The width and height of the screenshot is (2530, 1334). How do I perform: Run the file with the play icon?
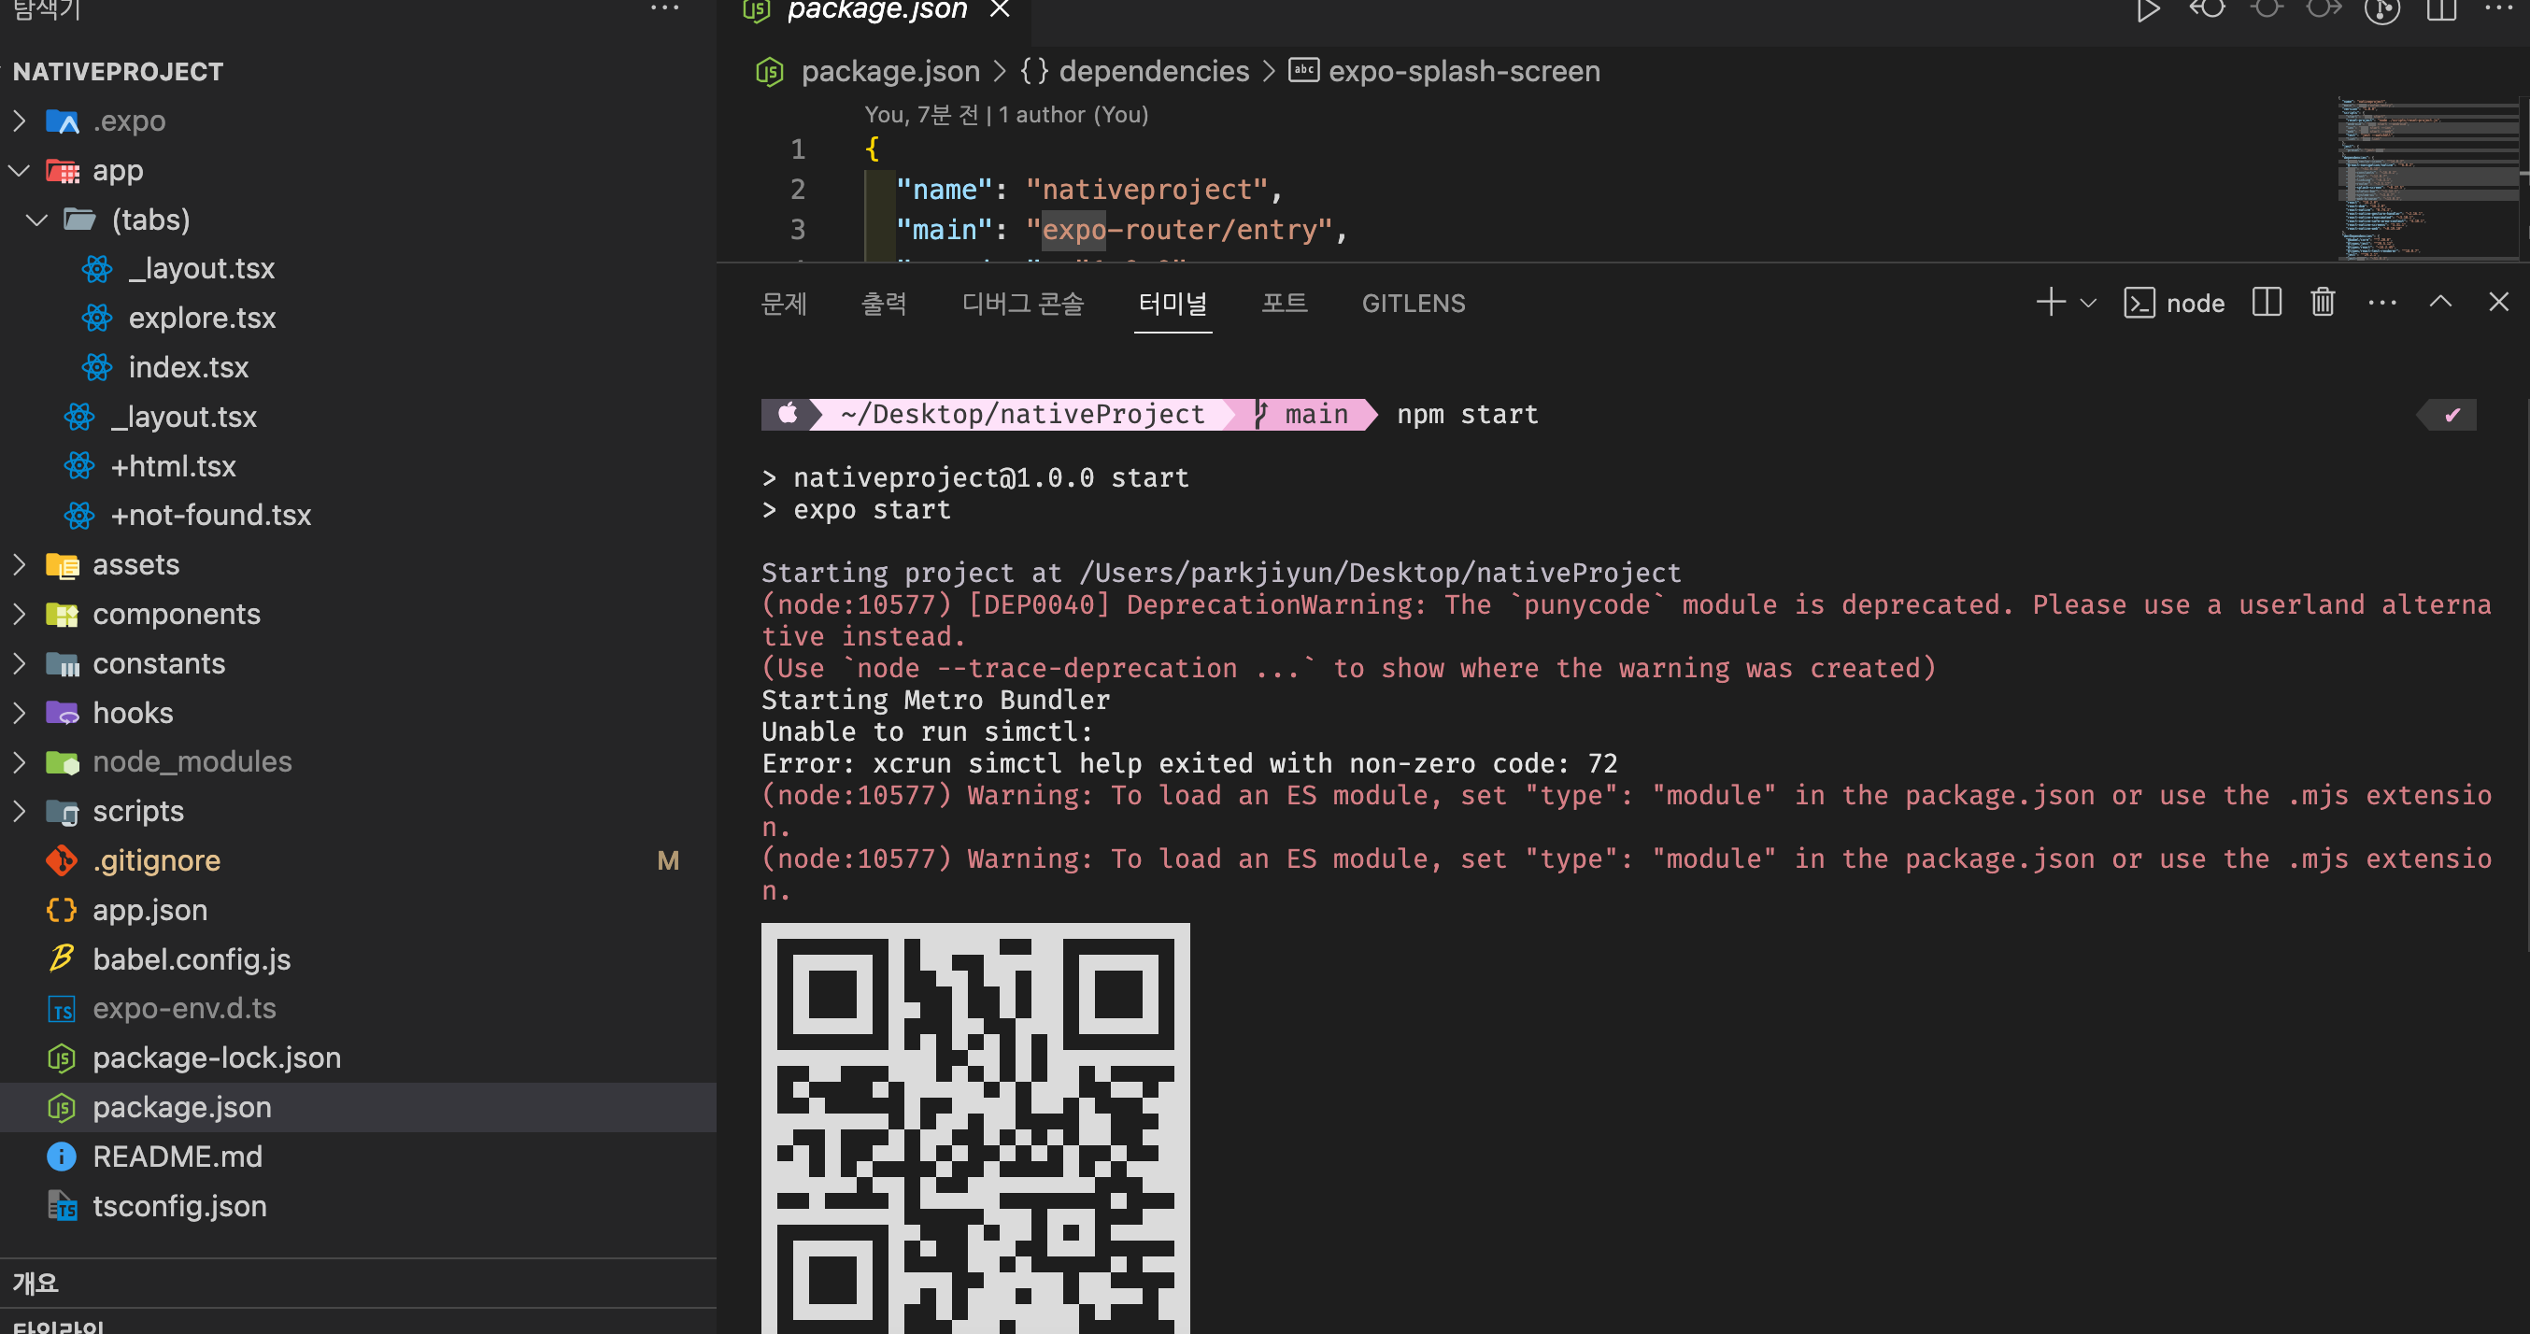click(2148, 11)
